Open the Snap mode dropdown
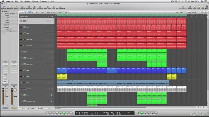The height and width of the screenshot is (117, 209). click(183, 12)
